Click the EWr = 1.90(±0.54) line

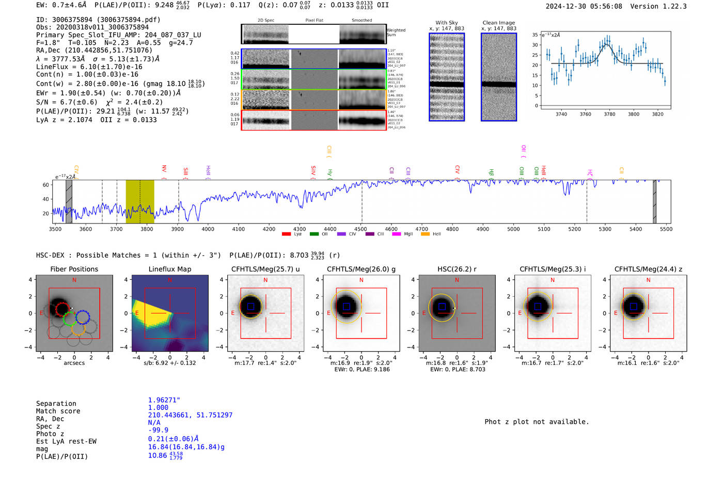pos(108,93)
